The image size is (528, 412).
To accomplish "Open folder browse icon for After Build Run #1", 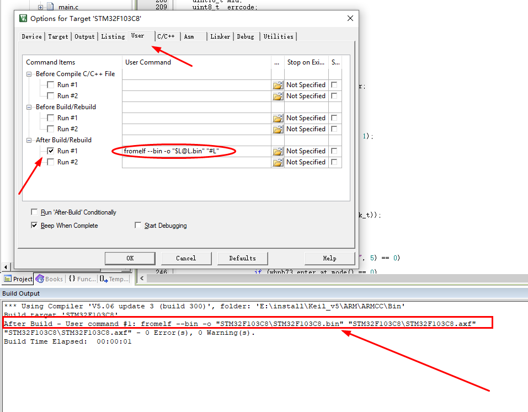I will (x=278, y=151).
